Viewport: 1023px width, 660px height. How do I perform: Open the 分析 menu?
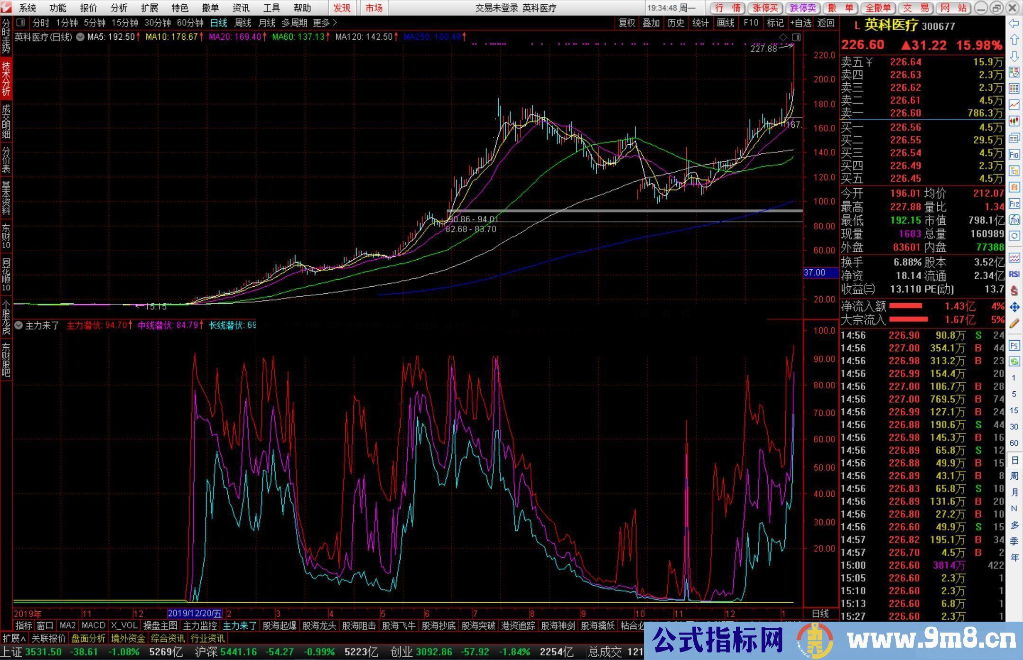(119, 8)
